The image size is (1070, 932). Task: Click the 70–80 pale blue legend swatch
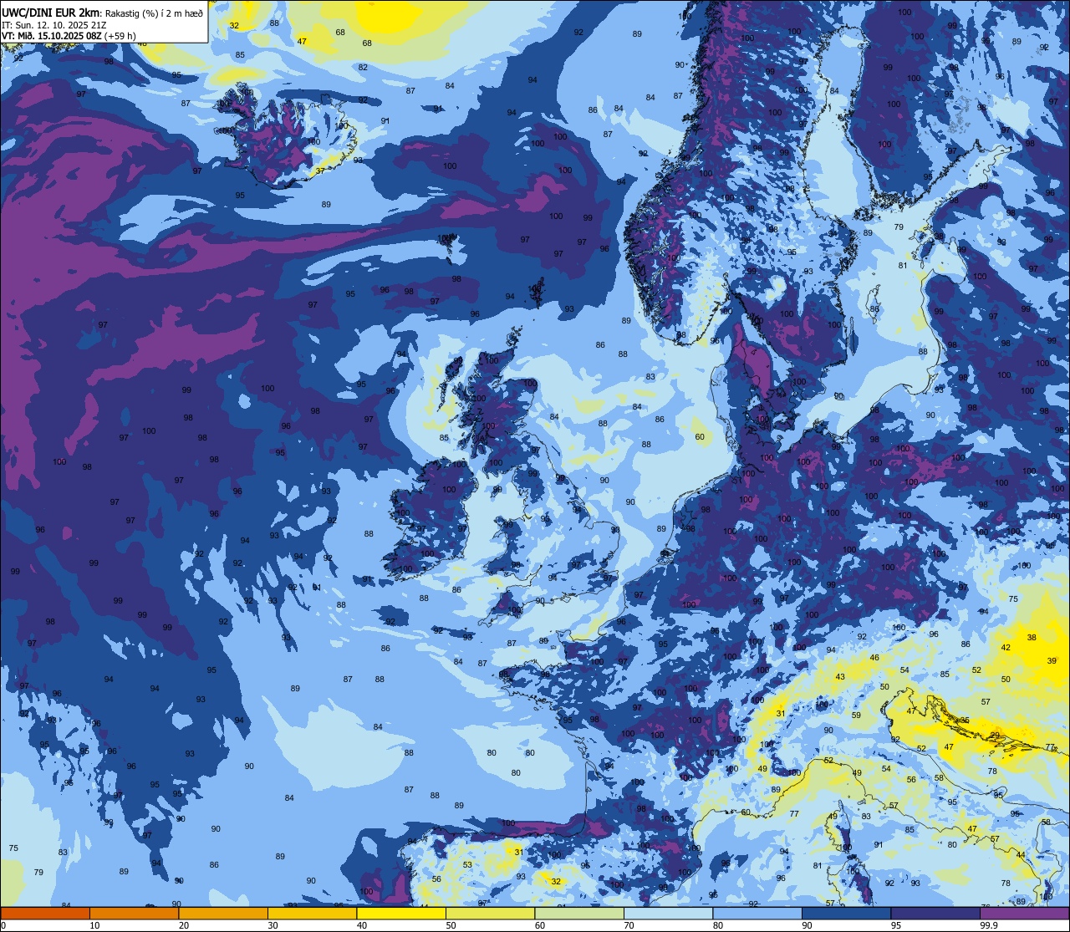pyautogui.click(x=668, y=914)
